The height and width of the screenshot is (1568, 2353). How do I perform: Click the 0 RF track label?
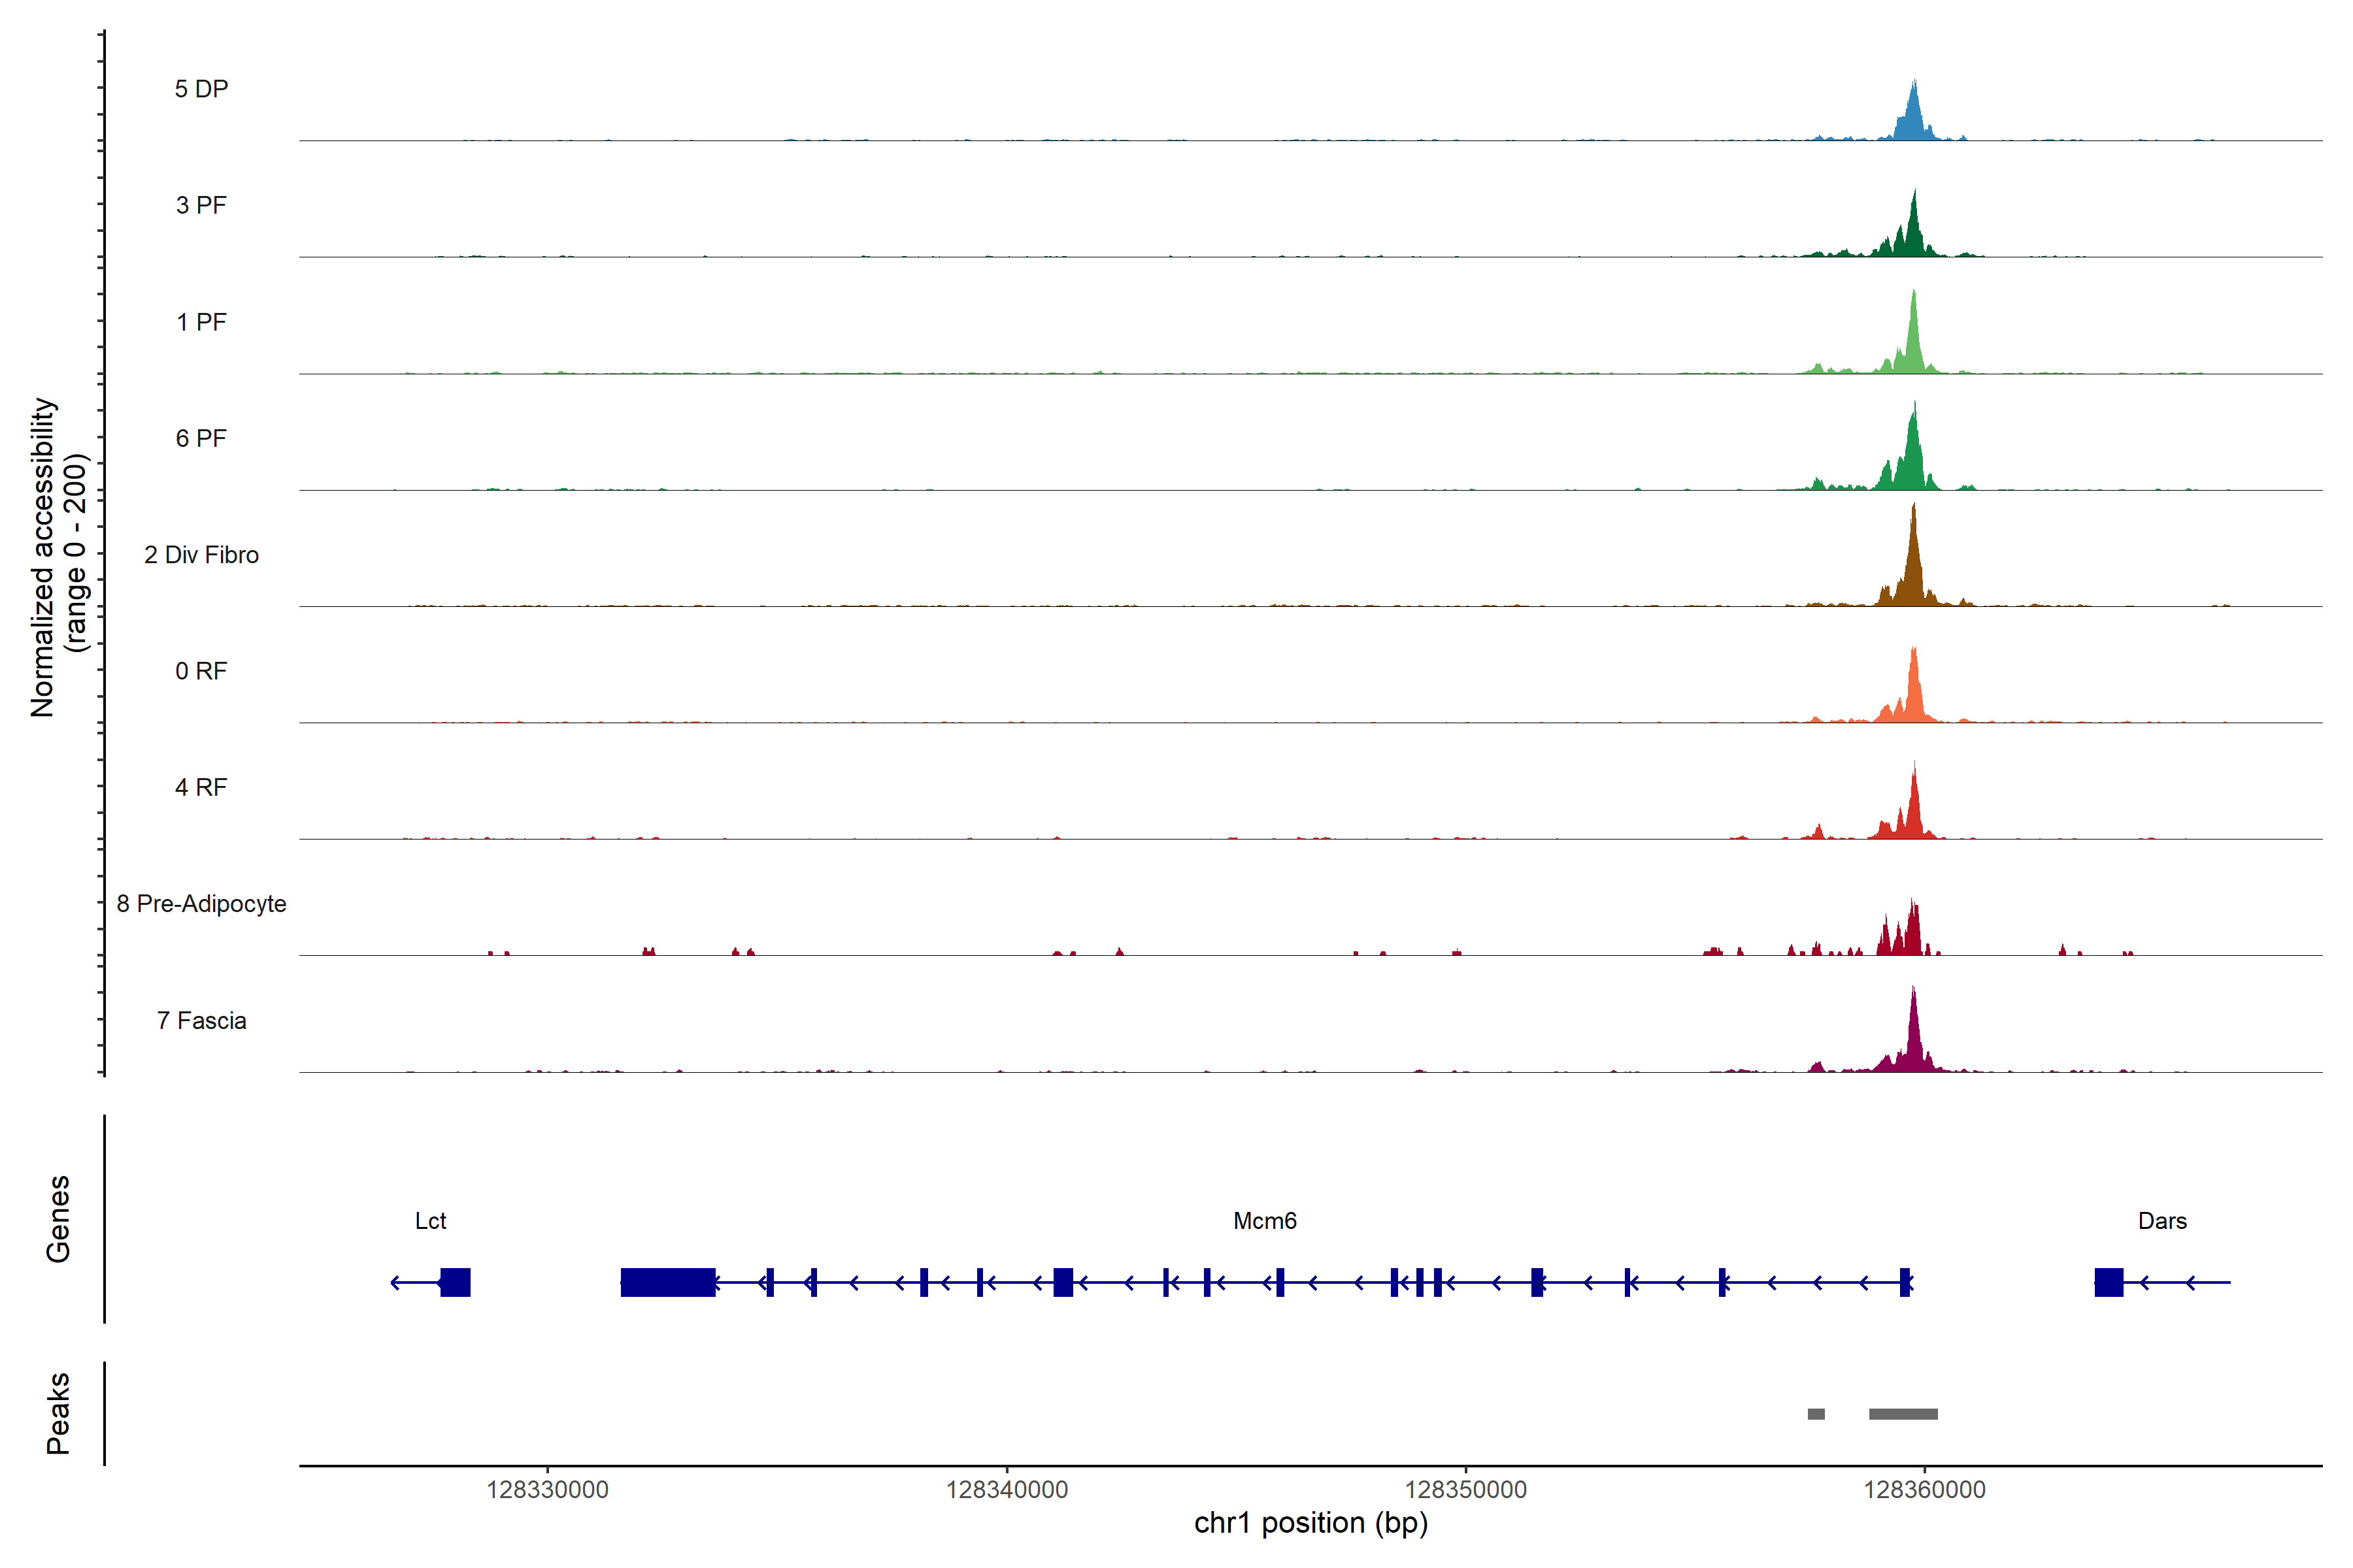[201, 671]
